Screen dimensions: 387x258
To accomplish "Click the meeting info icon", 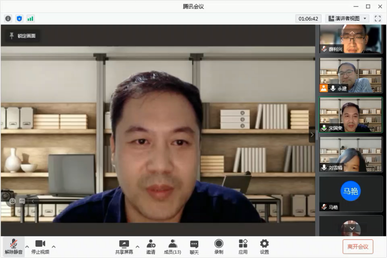I will click(8, 19).
